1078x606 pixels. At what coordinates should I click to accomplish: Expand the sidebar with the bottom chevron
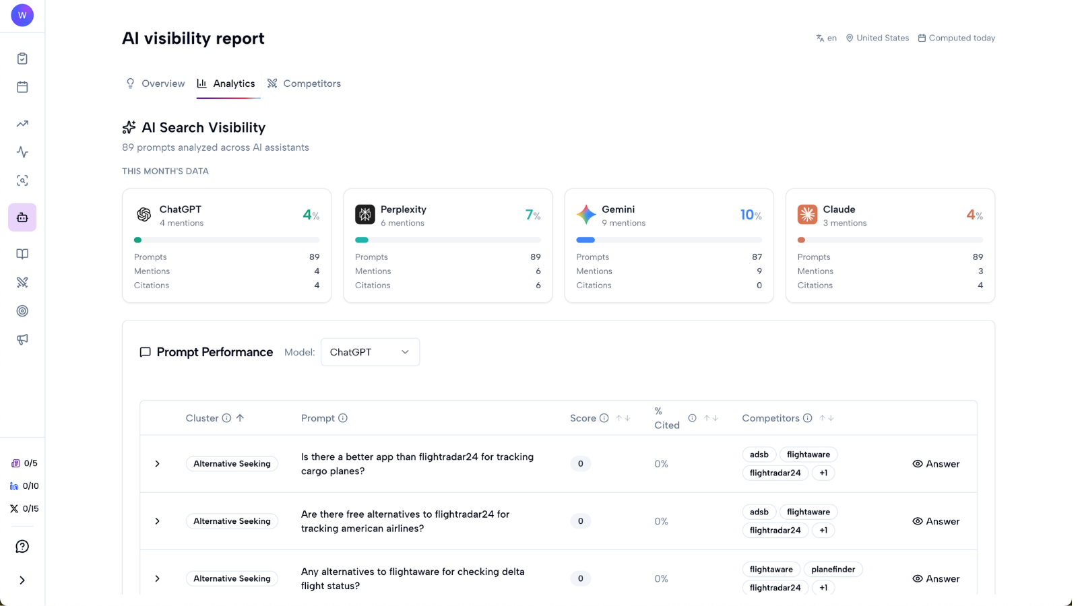tap(22, 580)
